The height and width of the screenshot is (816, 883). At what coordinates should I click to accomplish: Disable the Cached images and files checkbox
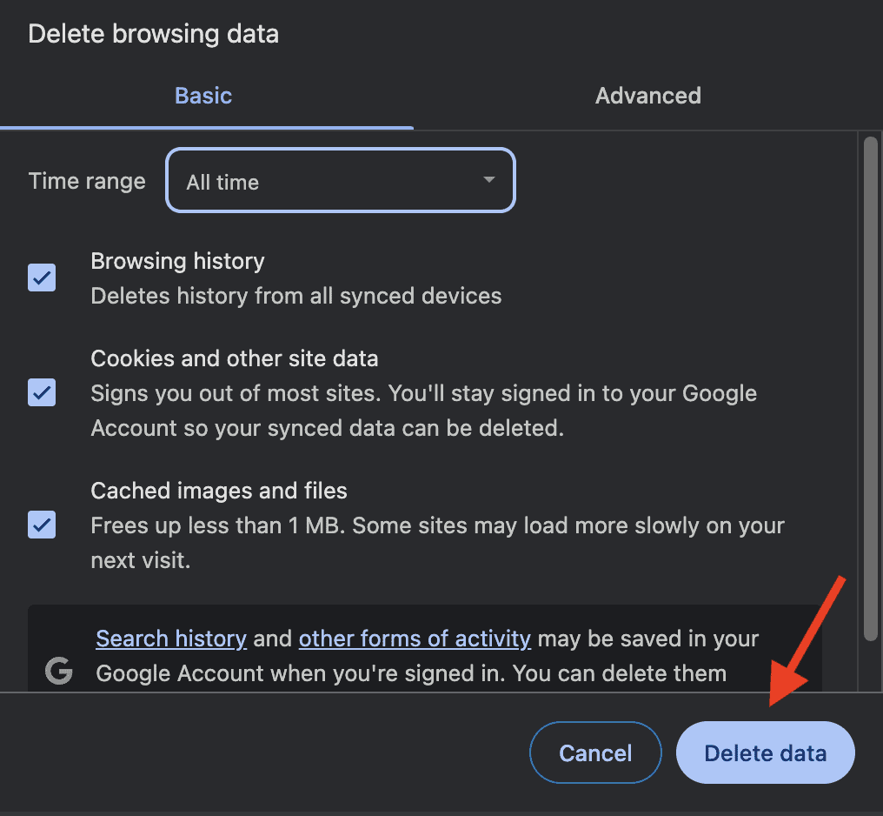coord(42,525)
